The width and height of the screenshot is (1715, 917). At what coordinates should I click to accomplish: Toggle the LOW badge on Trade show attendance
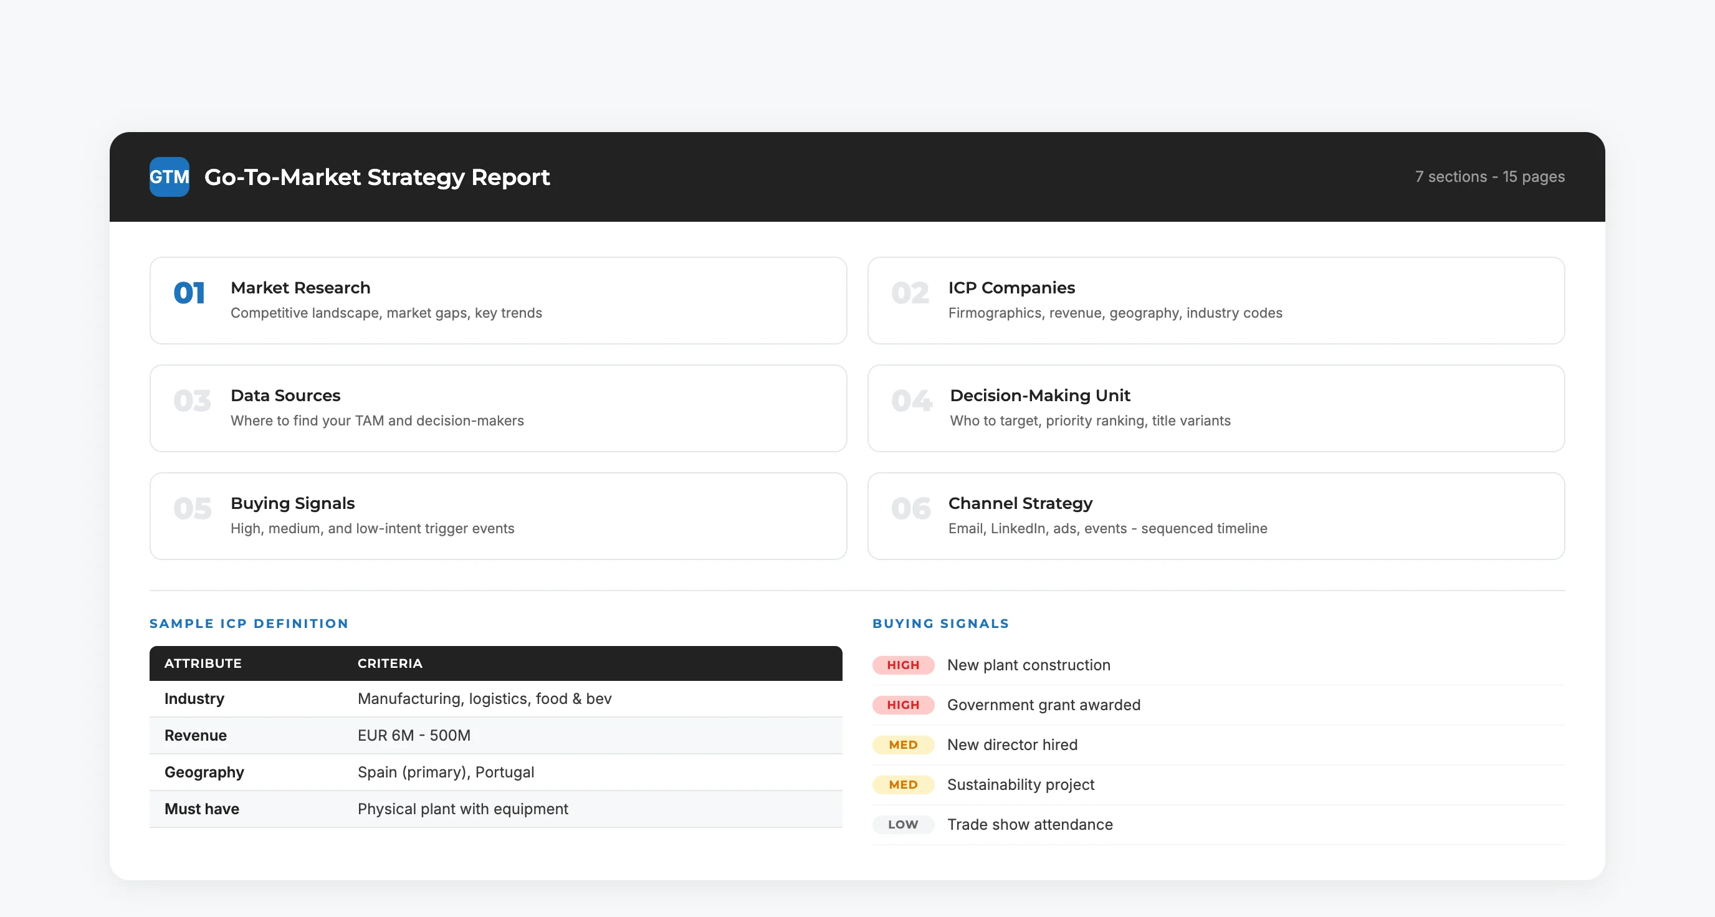903,824
